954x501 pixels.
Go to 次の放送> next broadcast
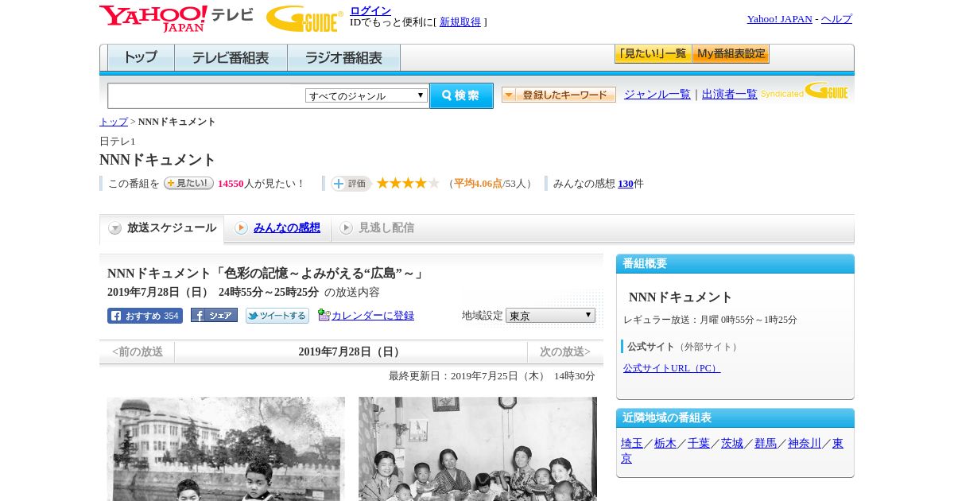pyautogui.click(x=565, y=351)
